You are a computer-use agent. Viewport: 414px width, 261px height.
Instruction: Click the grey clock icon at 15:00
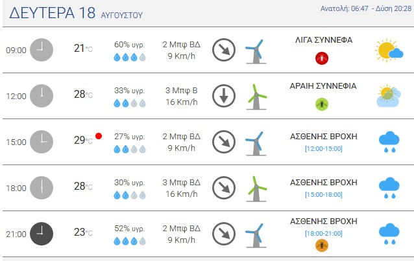[x=42, y=142]
